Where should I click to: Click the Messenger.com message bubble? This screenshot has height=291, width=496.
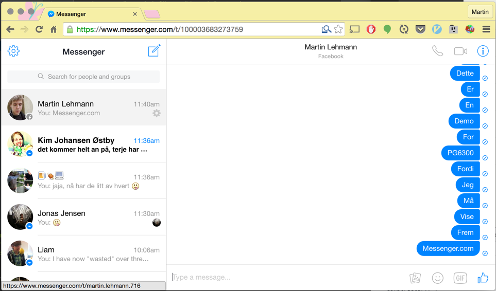click(448, 249)
